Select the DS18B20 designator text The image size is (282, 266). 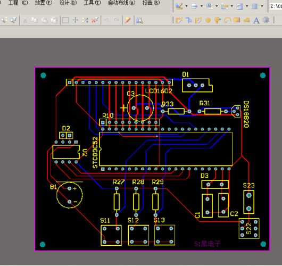(246, 114)
